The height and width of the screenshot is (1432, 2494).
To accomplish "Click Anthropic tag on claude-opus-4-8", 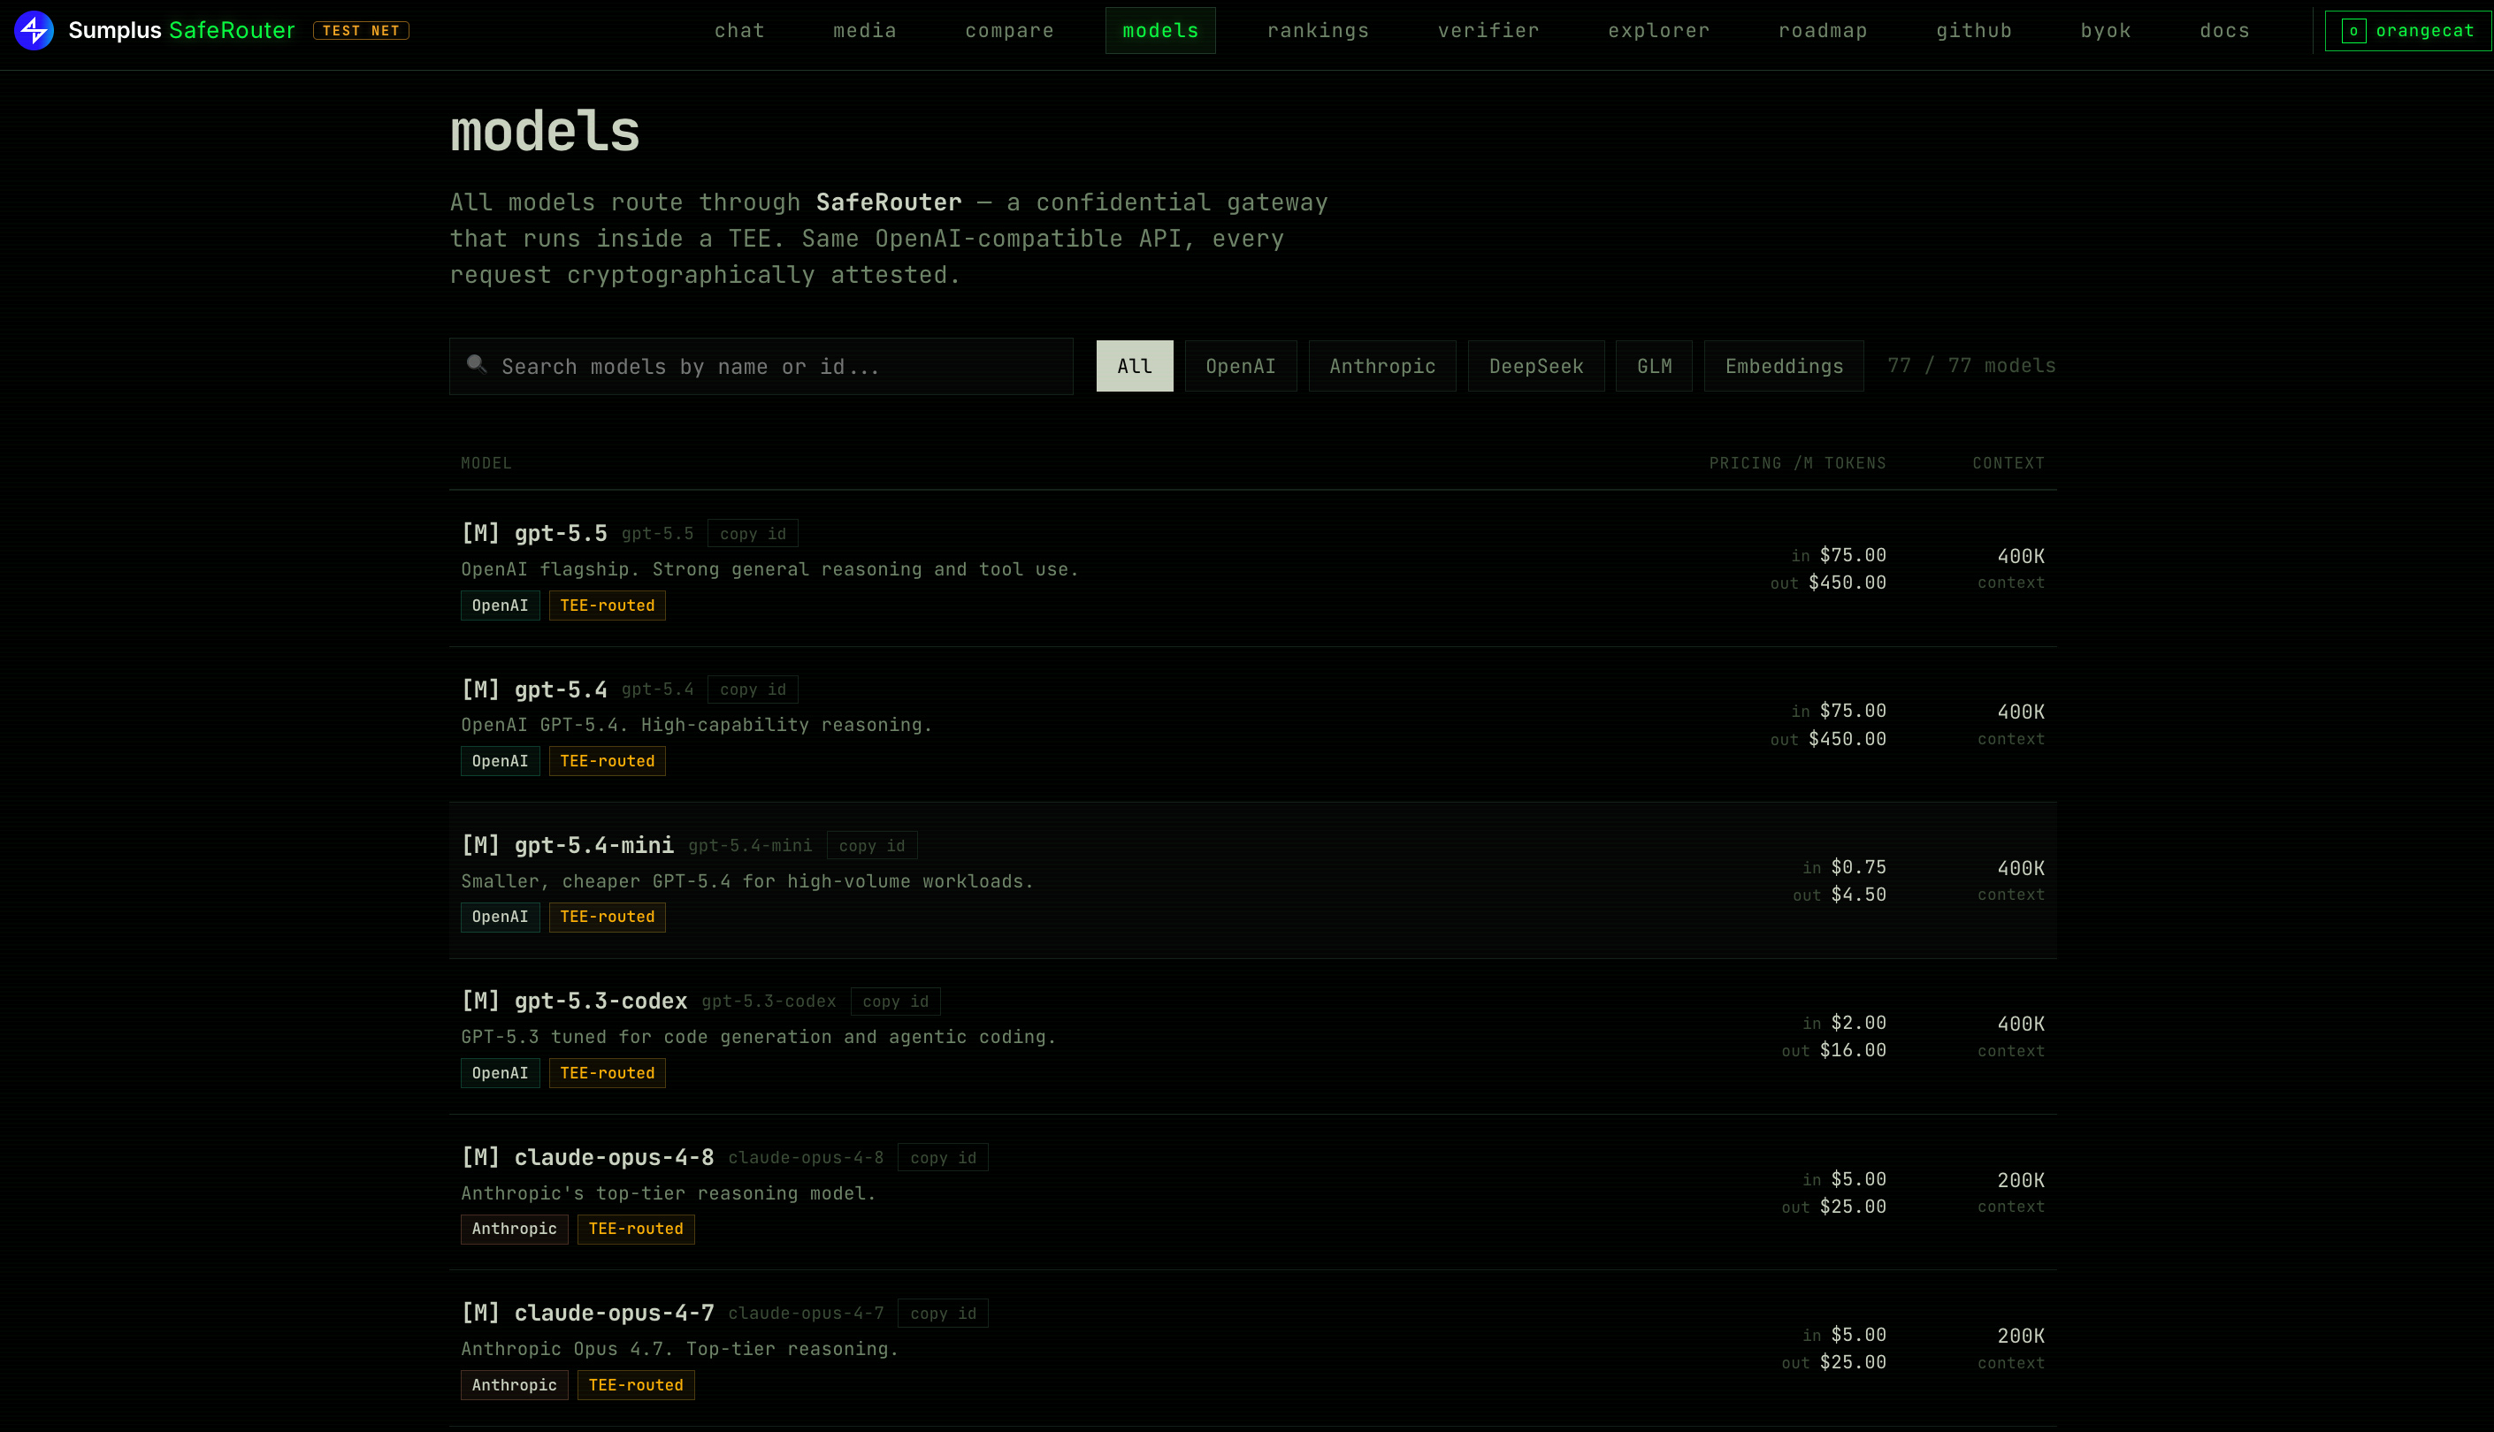I will 515,1229.
